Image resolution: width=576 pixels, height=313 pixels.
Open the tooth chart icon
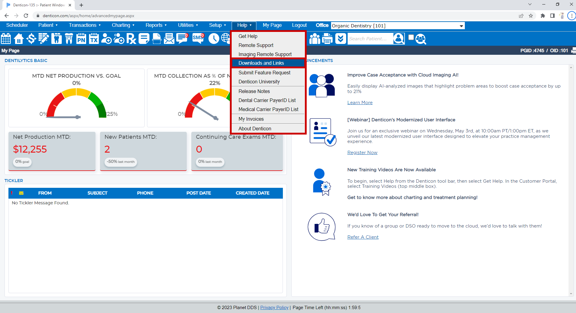(56, 39)
